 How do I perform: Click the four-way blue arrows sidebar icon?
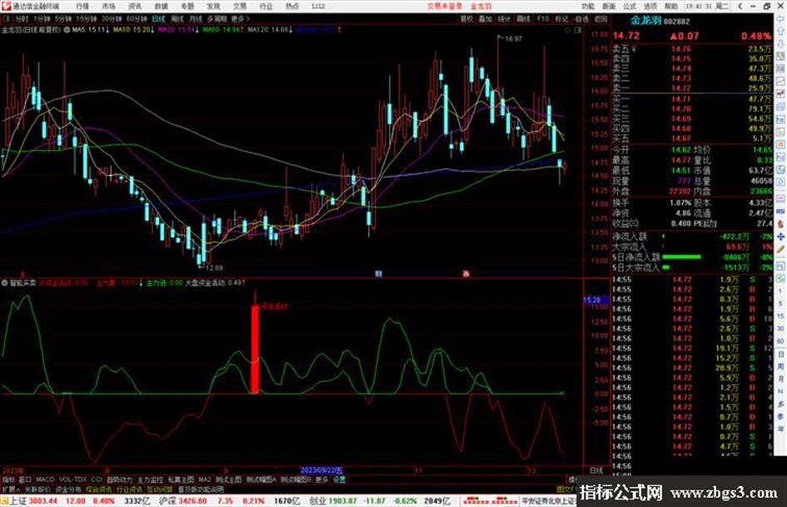780,236
